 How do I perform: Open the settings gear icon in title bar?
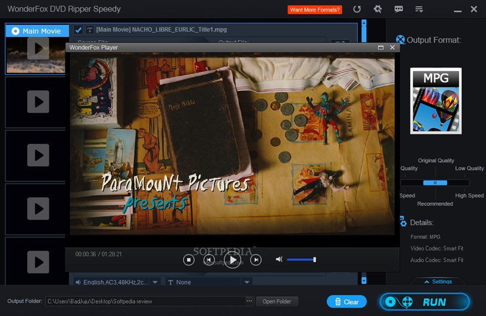tap(377, 9)
